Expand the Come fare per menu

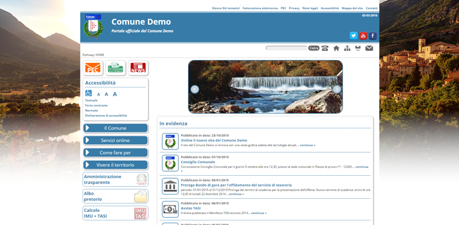(115, 152)
